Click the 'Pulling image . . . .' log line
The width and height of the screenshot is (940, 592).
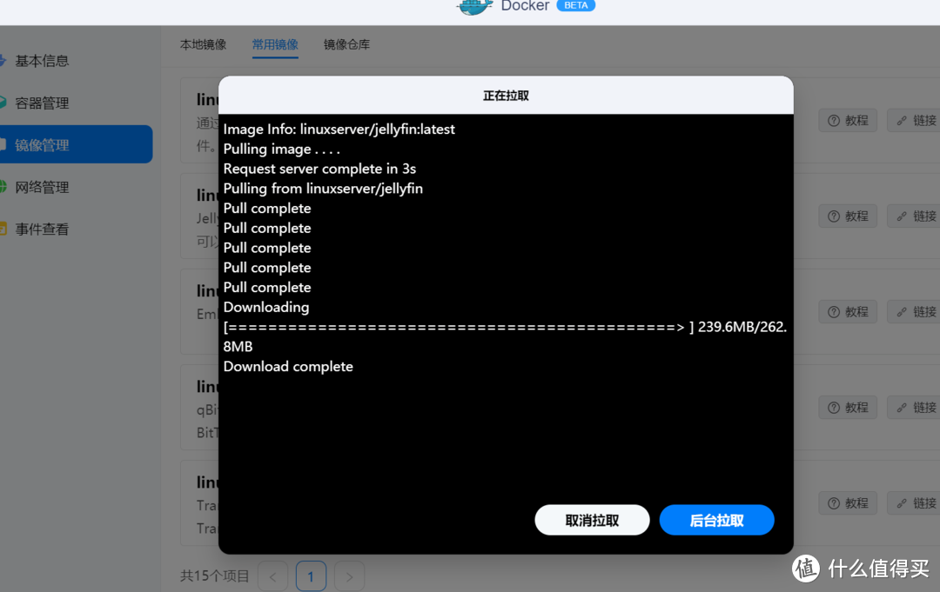[281, 149]
